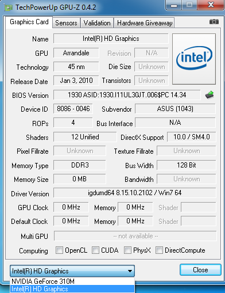Click the Intel logo image
The image size is (225, 293).
click(194, 59)
